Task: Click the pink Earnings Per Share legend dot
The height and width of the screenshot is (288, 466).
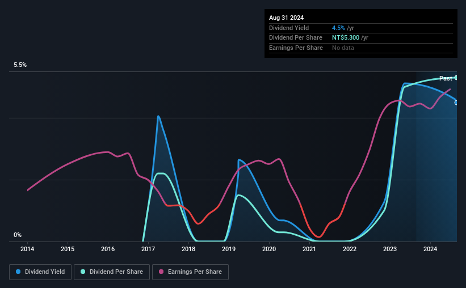Action: (x=161, y=272)
